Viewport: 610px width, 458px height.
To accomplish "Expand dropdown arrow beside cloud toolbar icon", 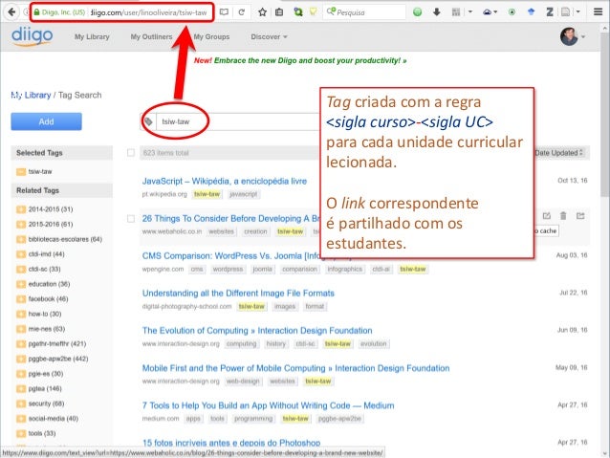I will point(495,12).
